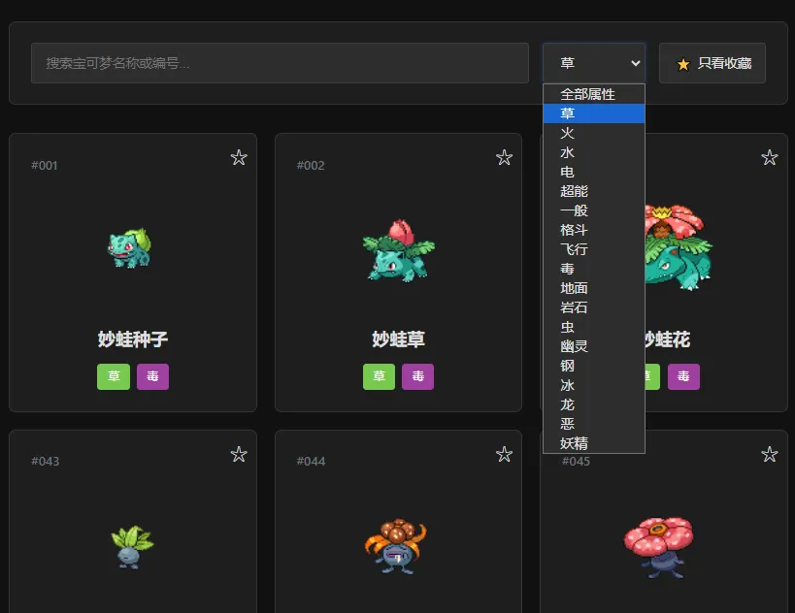Toggle the 只看收藏 favorites-only filter
Screen dimensions: 795x613
tap(712, 63)
